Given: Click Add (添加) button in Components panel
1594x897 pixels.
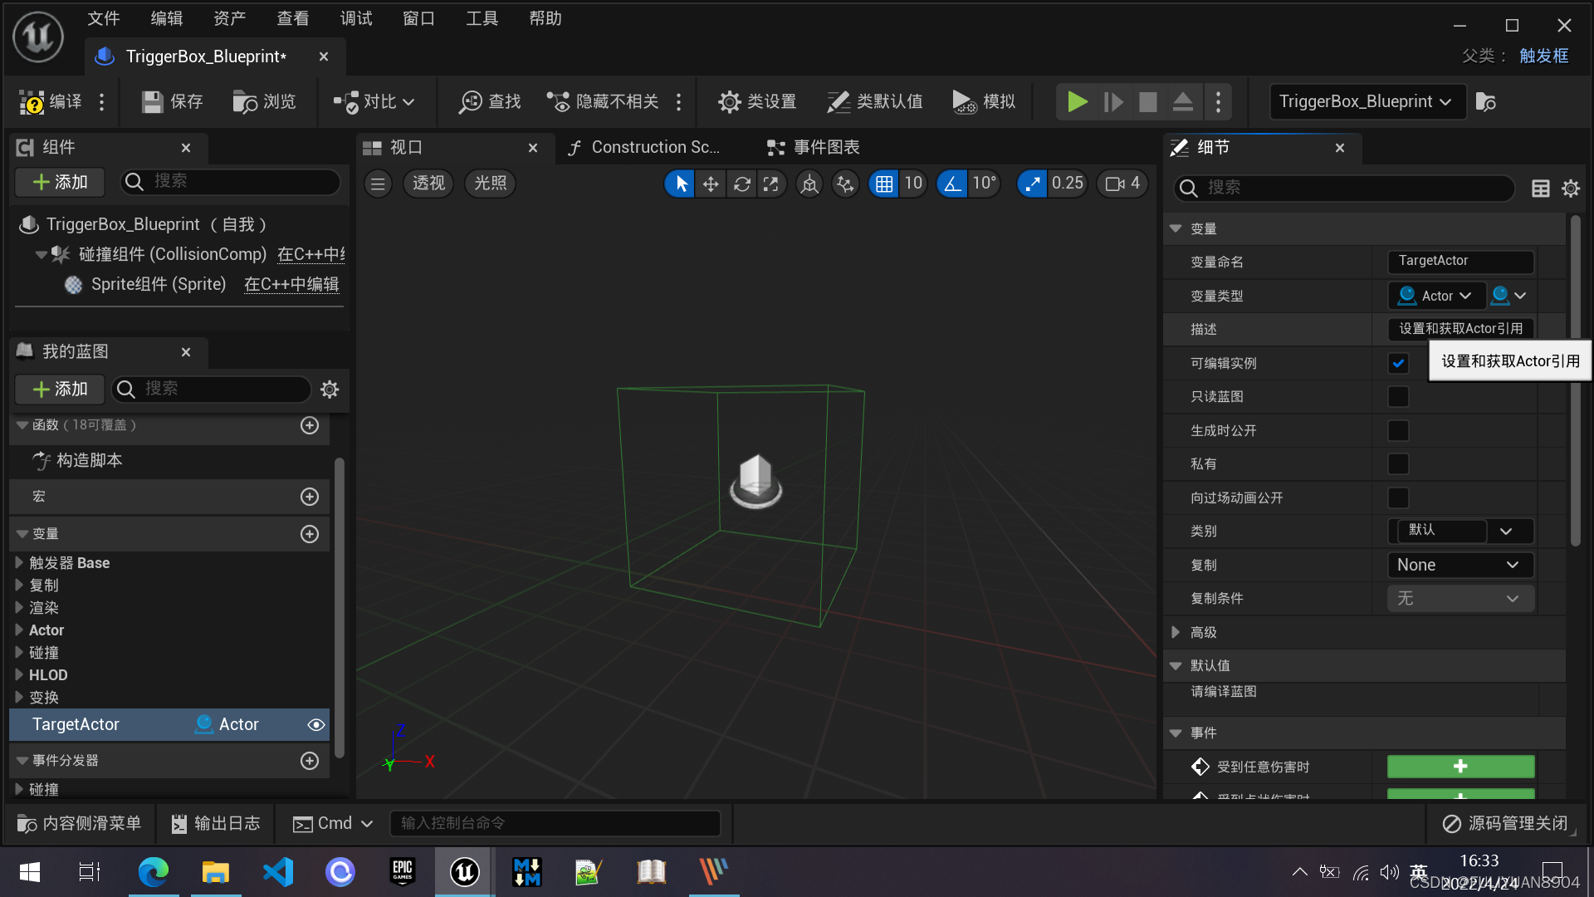Looking at the screenshot, I should (x=60, y=182).
